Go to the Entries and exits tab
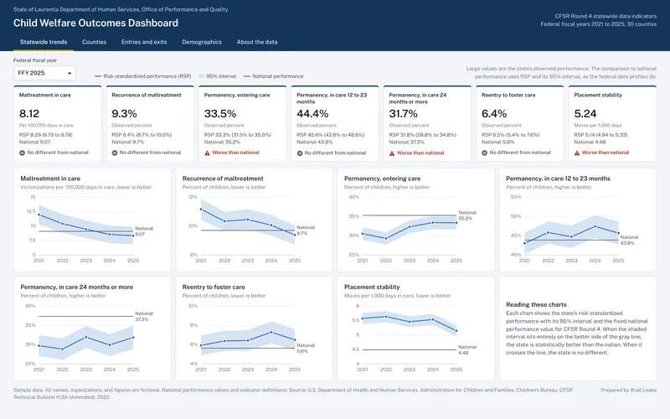This screenshot has height=419, width=670. pyautogui.click(x=144, y=42)
